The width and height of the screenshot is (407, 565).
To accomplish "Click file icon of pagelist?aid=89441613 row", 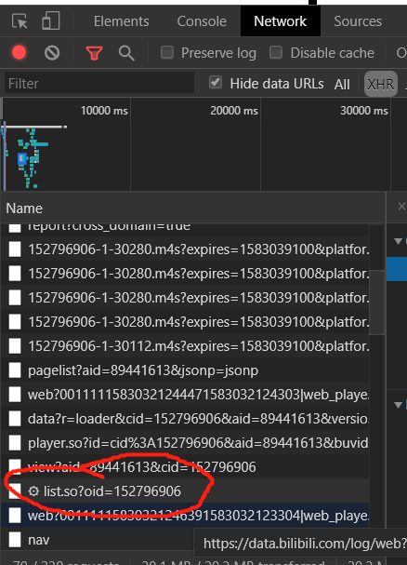I will point(15,370).
